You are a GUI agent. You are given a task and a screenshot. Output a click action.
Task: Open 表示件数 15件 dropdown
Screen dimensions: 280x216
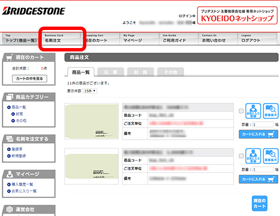[x=90, y=91]
